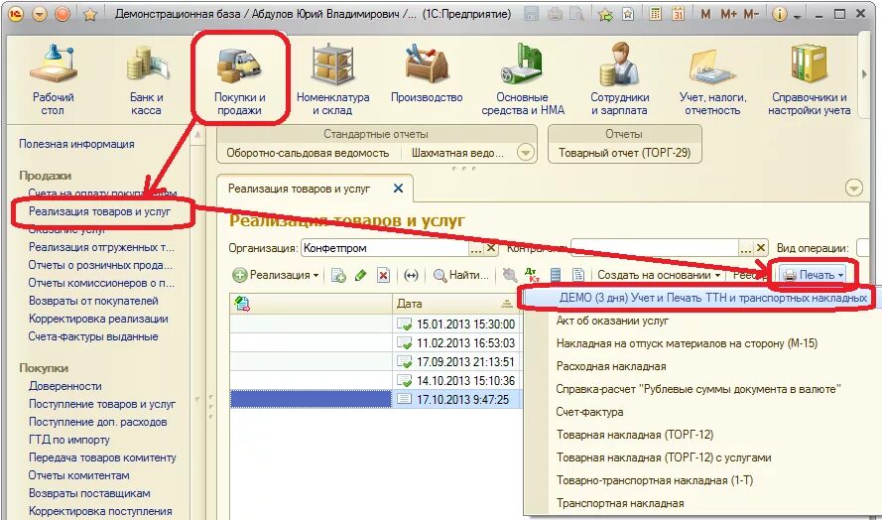This screenshot has height=520, width=882.
Task: Click the green pencil edit icon
Action: (360, 275)
